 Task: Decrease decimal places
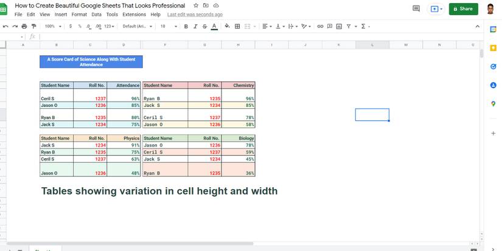point(89,26)
